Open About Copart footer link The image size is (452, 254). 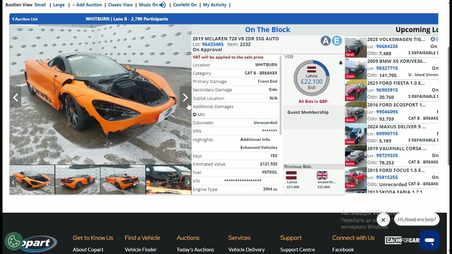point(88,249)
